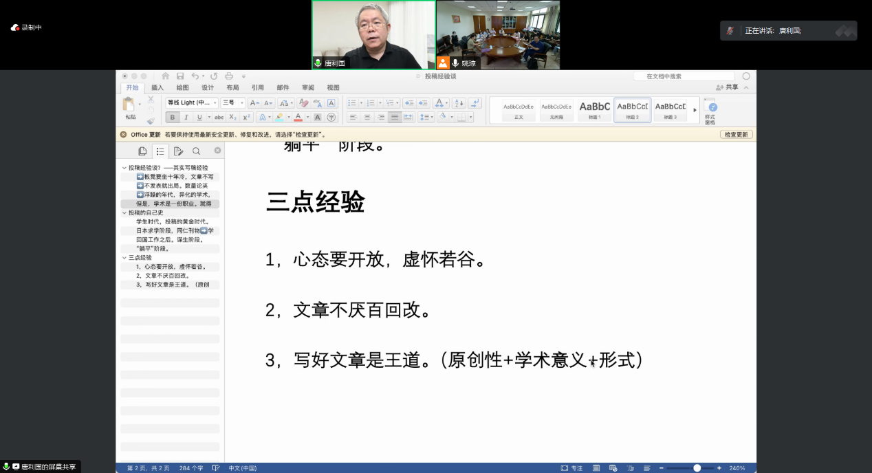Click the 共享 share button
This screenshot has height=473, width=872.
pyautogui.click(x=727, y=87)
